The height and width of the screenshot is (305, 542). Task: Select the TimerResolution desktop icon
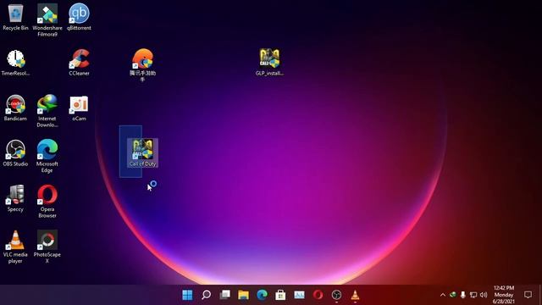coord(15,63)
